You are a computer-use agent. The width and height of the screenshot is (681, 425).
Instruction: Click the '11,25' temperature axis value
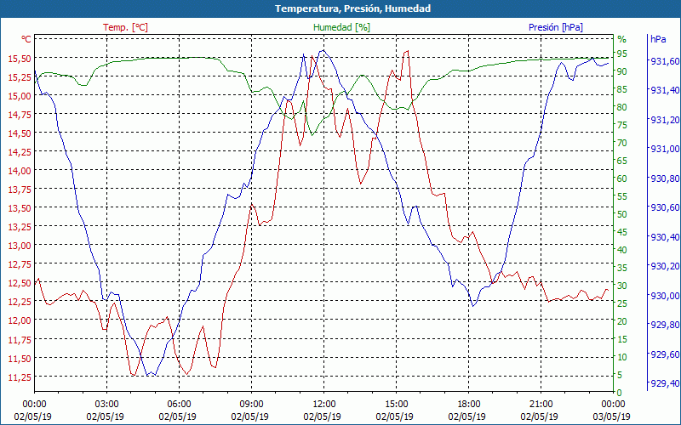pos(19,377)
